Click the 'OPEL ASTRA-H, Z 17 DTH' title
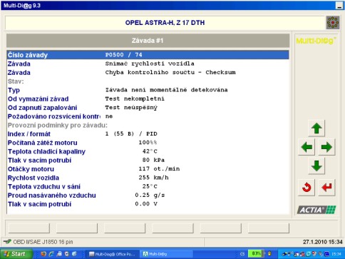Image resolution: width=345 pixels, height=259 pixels. [165, 23]
